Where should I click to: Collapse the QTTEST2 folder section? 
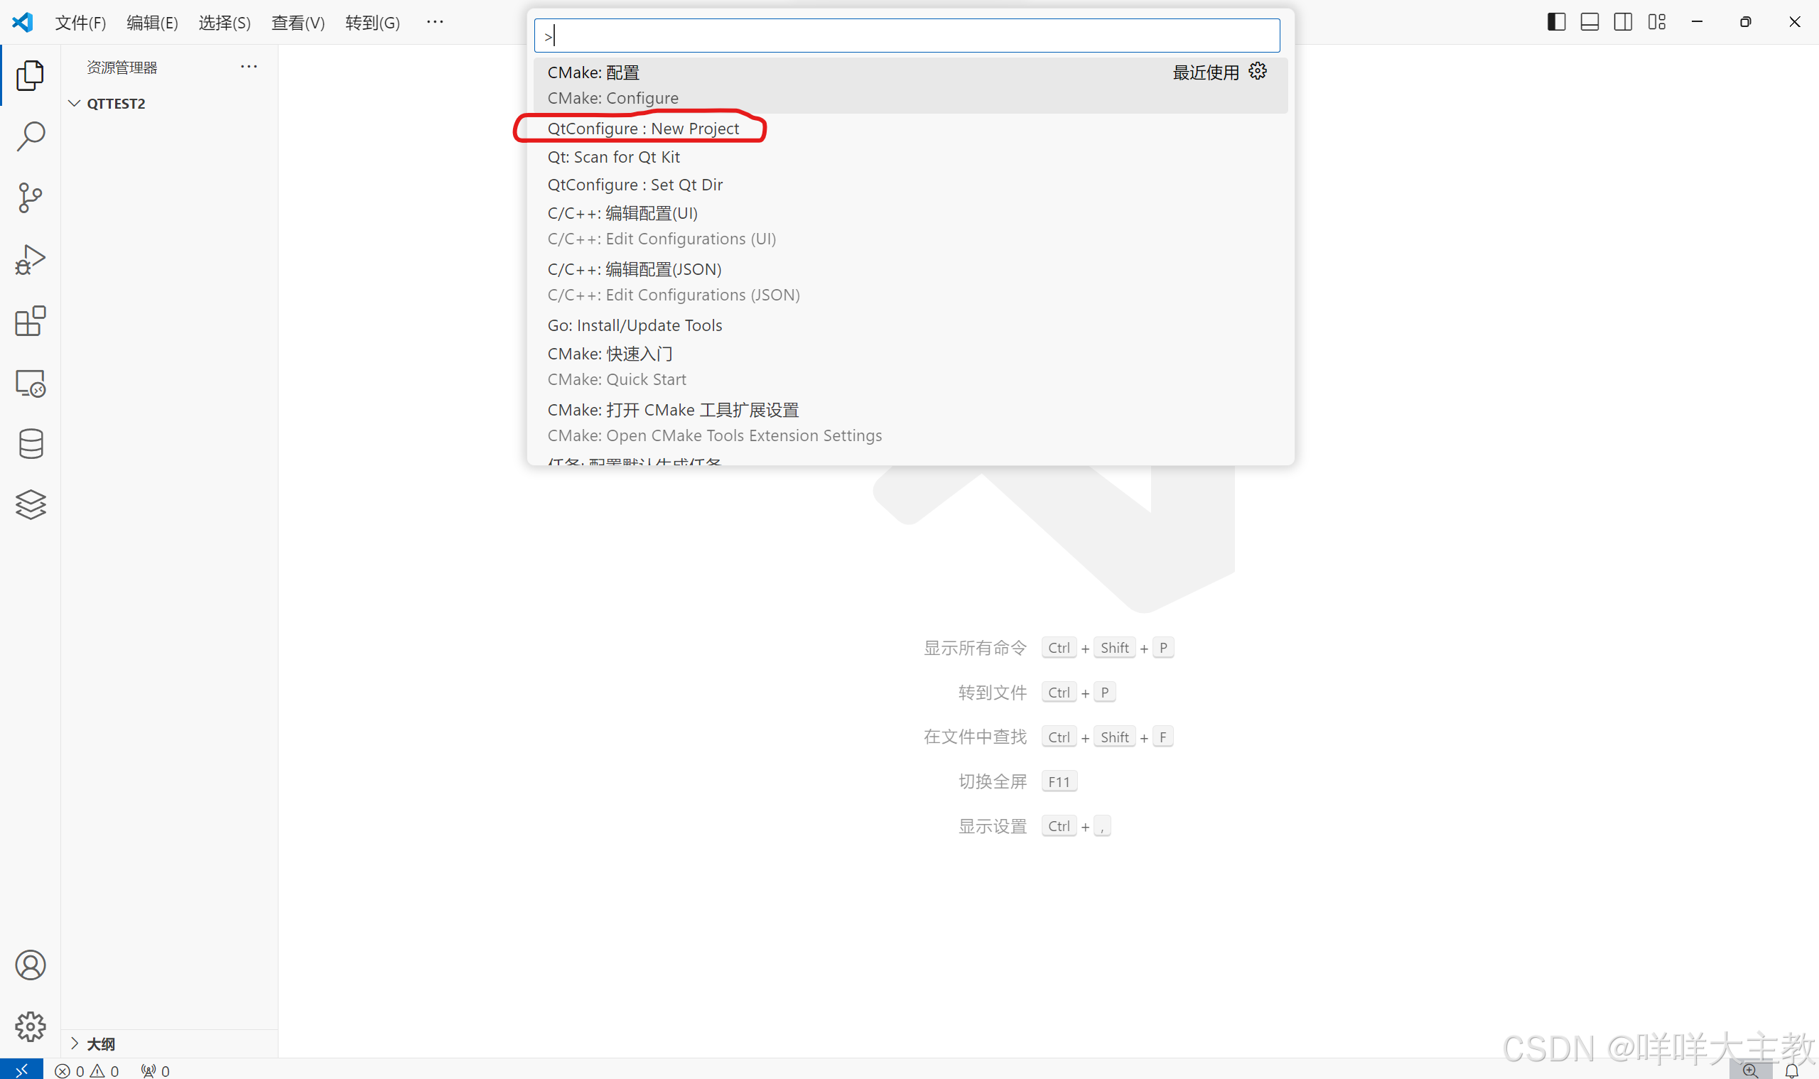pos(168,103)
